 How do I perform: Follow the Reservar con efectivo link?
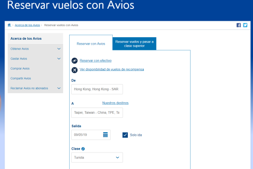96,60
